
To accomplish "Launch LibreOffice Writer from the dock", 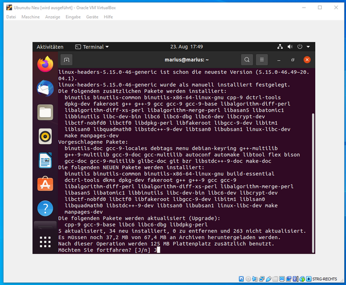I will pyautogui.click(x=45, y=160).
